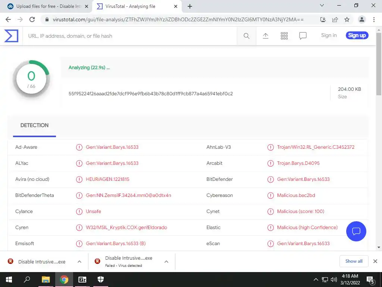Expand first Disable Intrusive download options

[x=79, y=262]
